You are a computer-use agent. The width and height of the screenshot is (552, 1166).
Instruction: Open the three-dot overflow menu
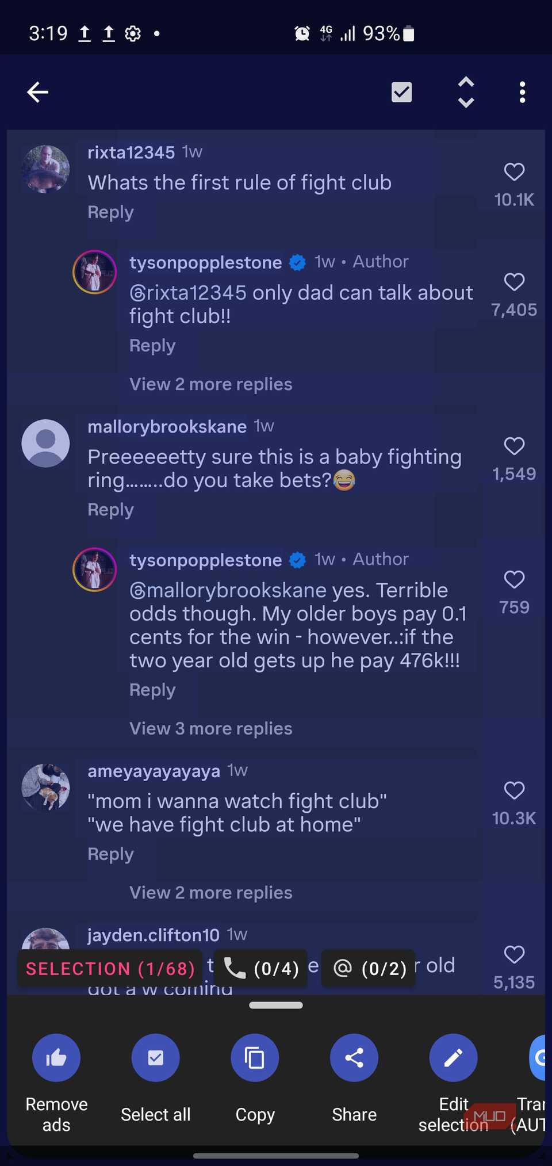click(x=522, y=92)
